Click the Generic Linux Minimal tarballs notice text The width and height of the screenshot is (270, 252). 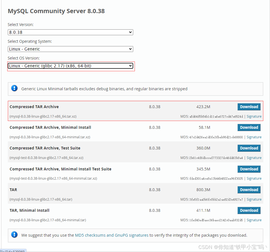click(104, 89)
